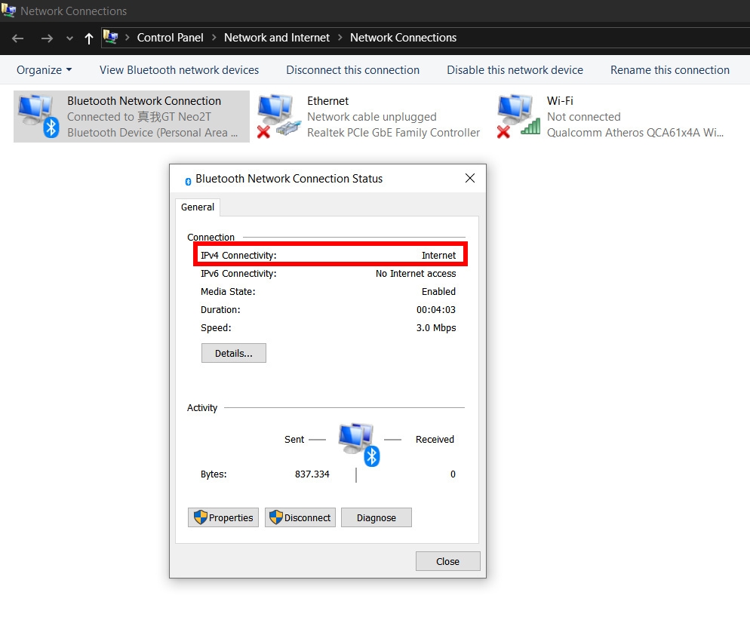The width and height of the screenshot is (750, 623).
Task: Click the Duration value 00:04:03
Action: coord(436,310)
